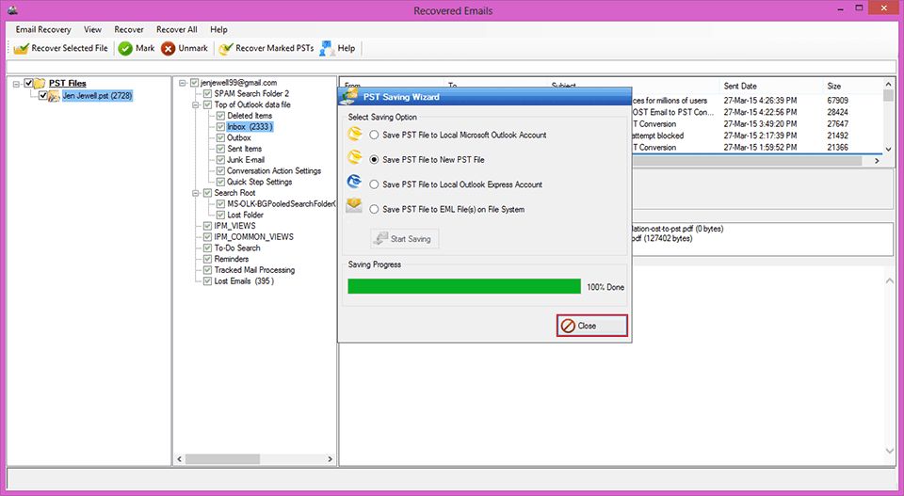Toggle the PST Files root checkbox
The height and width of the screenshot is (496, 904).
point(28,84)
